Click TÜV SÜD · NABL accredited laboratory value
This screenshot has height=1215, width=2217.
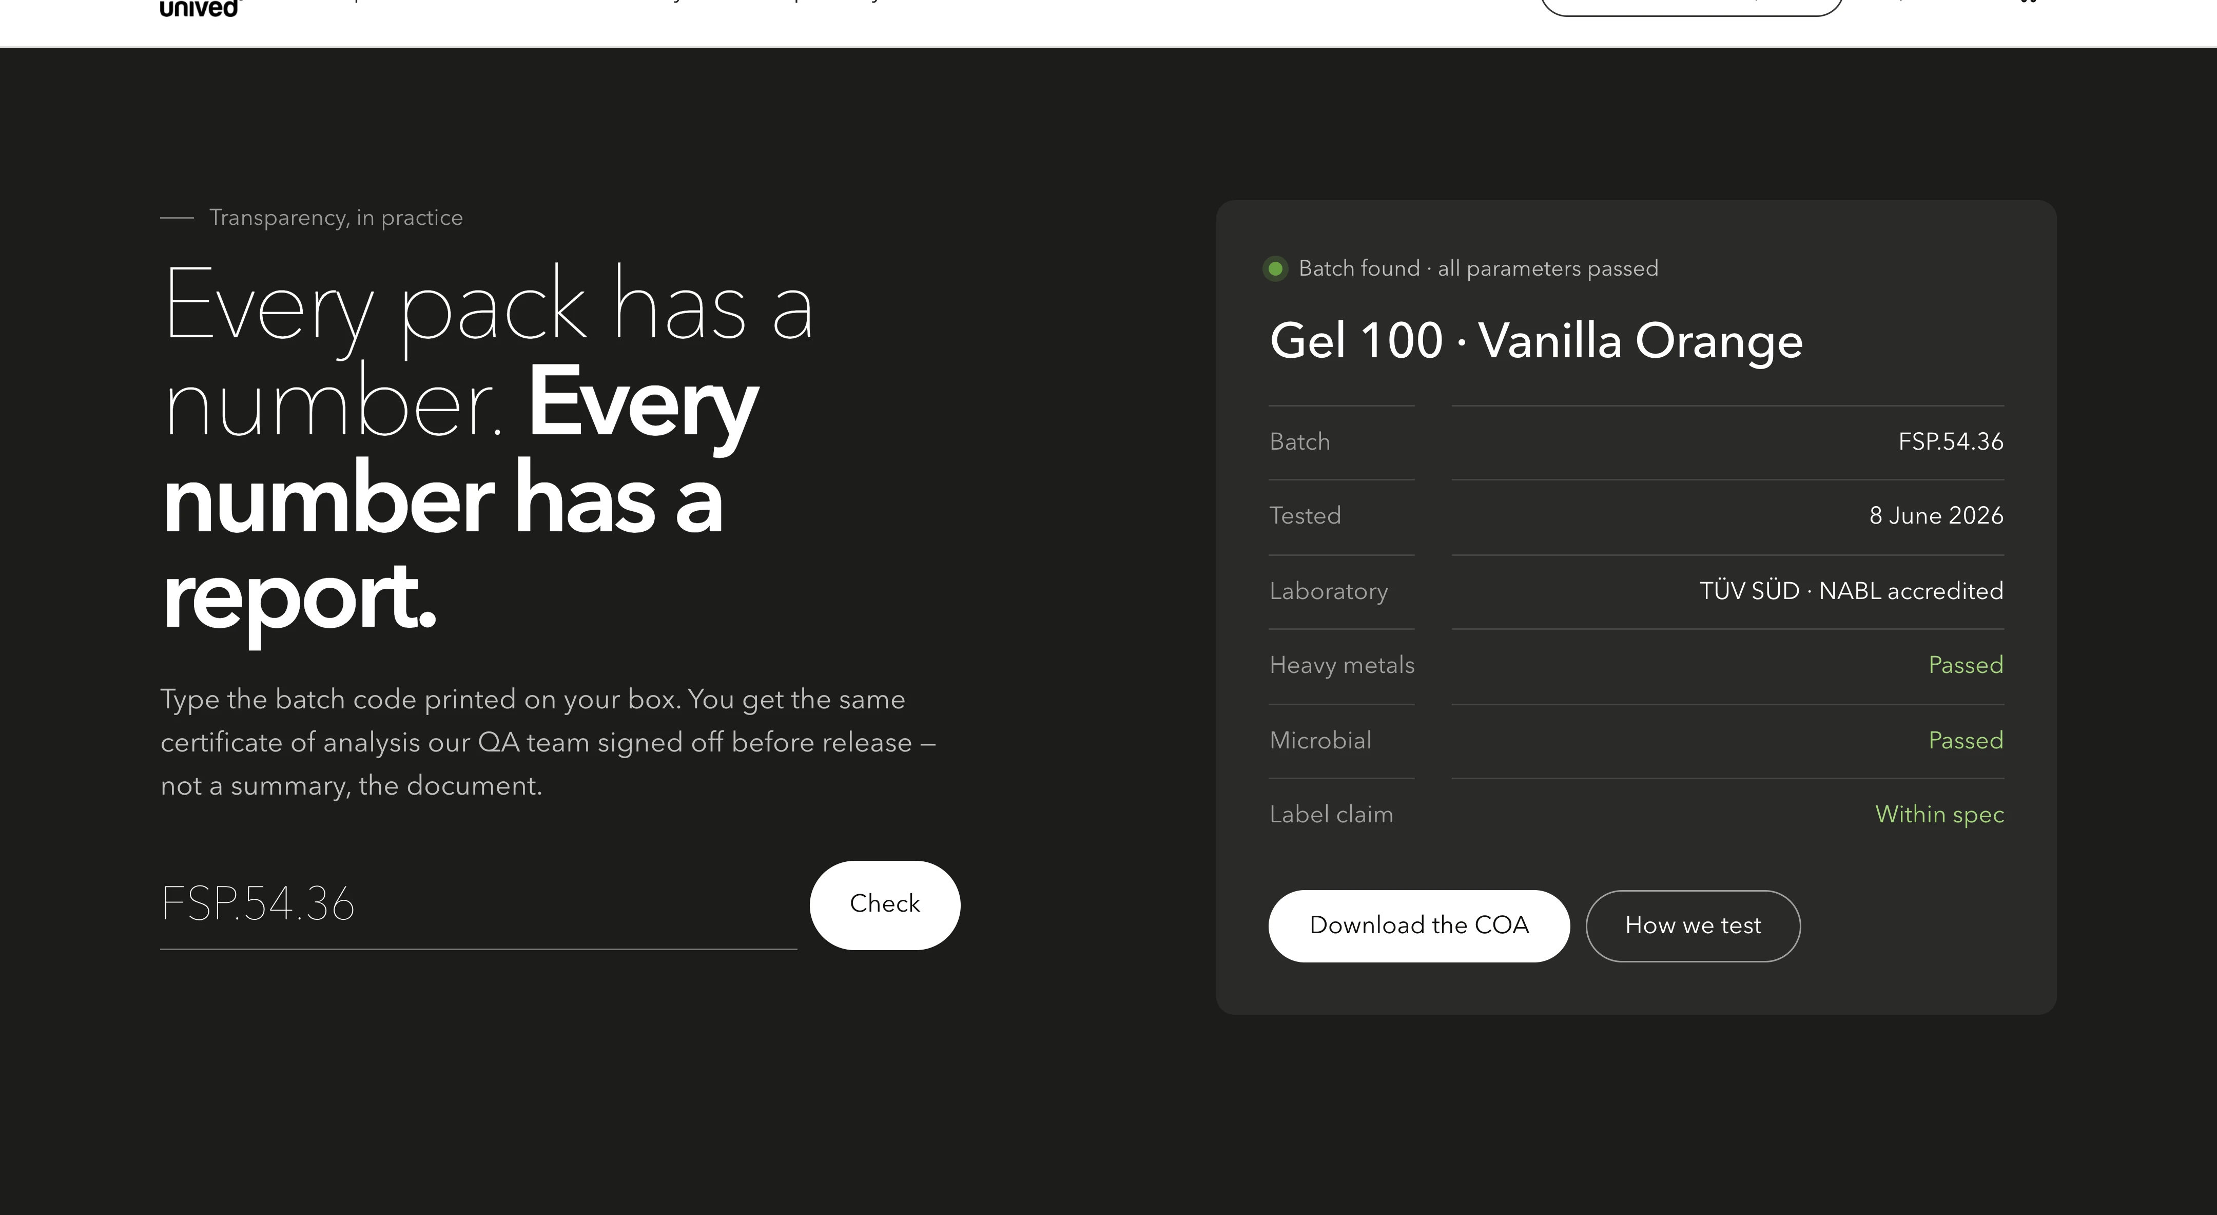click(1851, 591)
